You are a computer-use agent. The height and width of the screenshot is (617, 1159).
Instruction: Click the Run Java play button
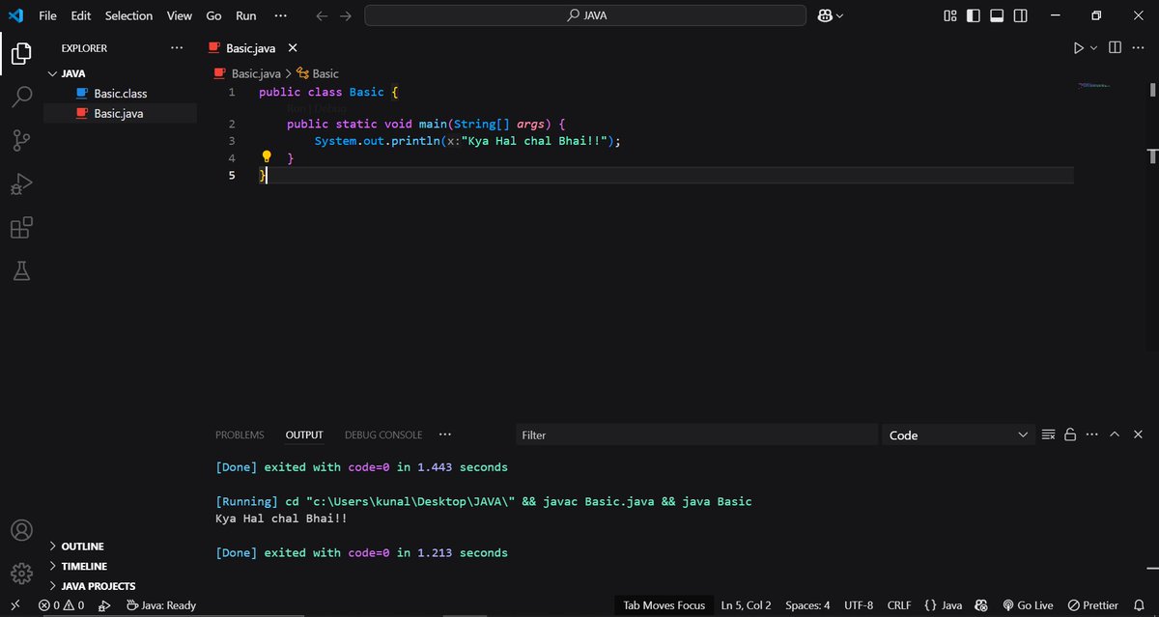point(1079,48)
